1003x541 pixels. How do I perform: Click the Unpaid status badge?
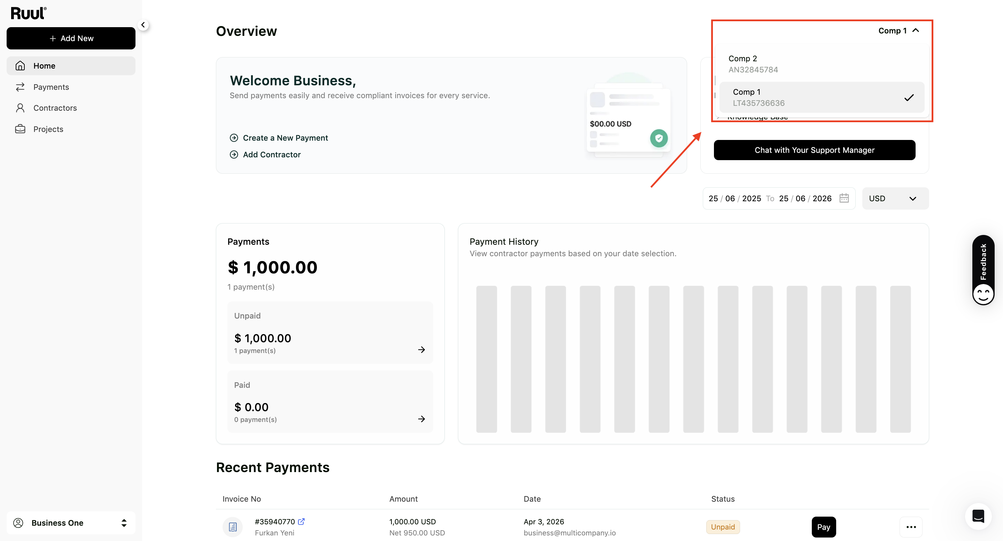(x=723, y=527)
